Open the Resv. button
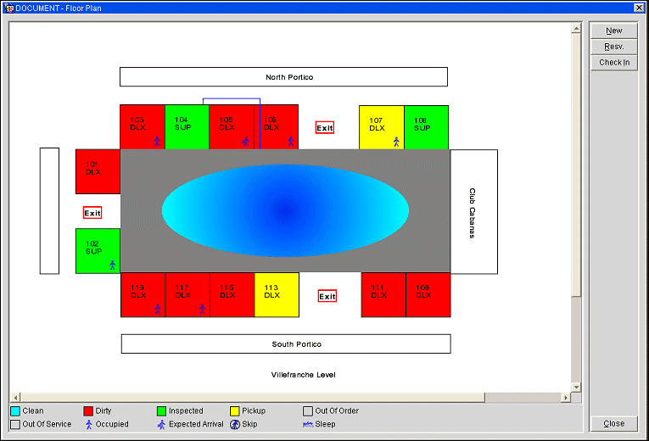 click(x=613, y=47)
